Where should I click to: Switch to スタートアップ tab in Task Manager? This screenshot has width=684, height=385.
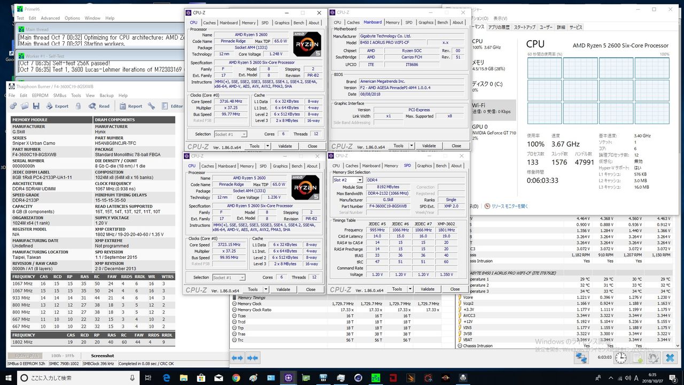(524, 27)
